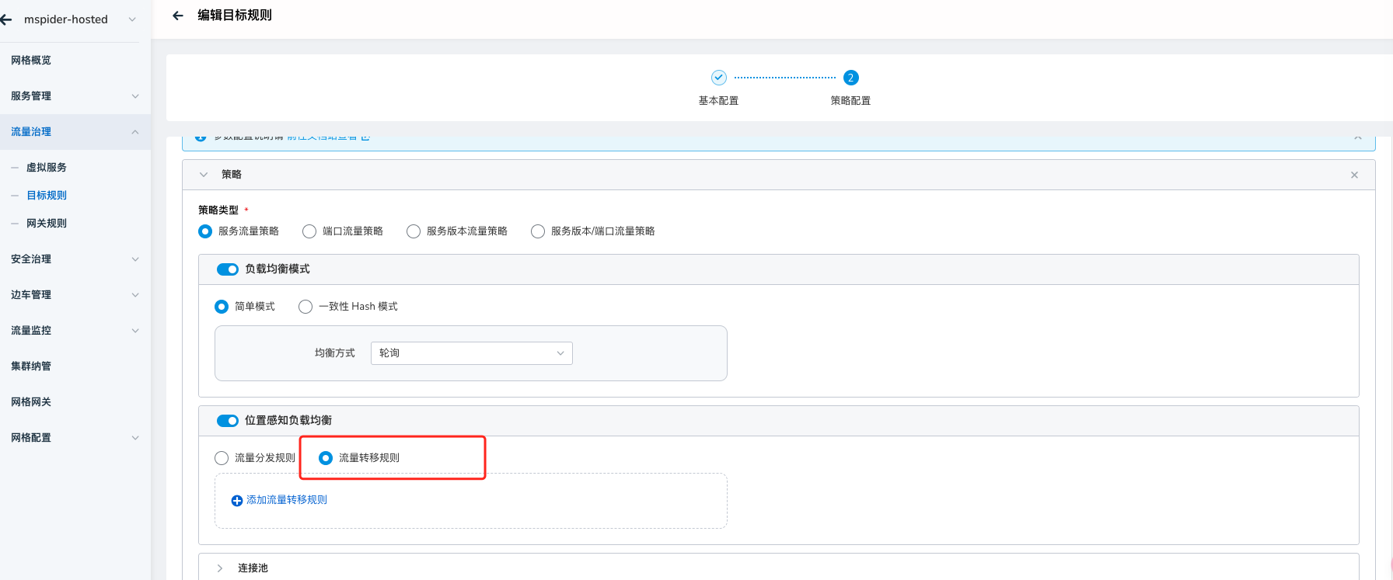Click the 添加流量转移规则 link

coord(286,500)
